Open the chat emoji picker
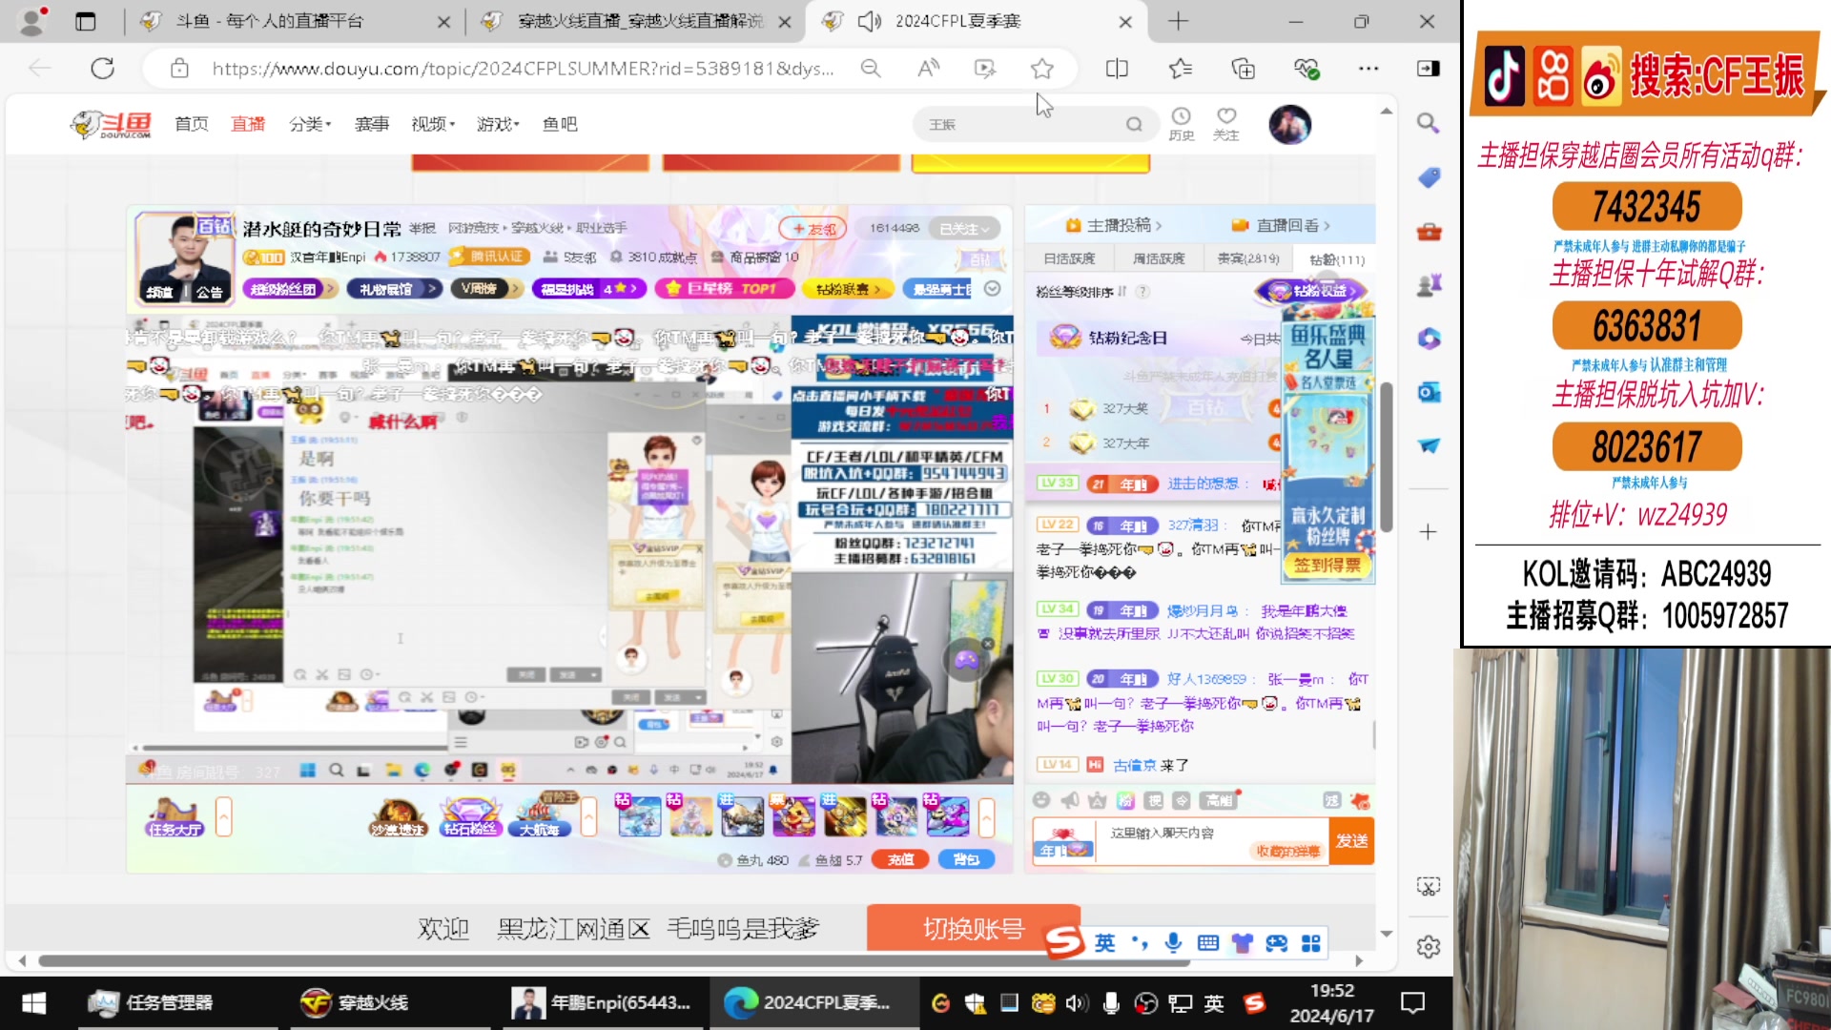Image resolution: width=1831 pixels, height=1030 pixels. coord(1041,800)
